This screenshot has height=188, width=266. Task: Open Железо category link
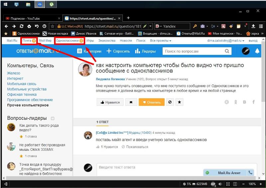(14, 73)
